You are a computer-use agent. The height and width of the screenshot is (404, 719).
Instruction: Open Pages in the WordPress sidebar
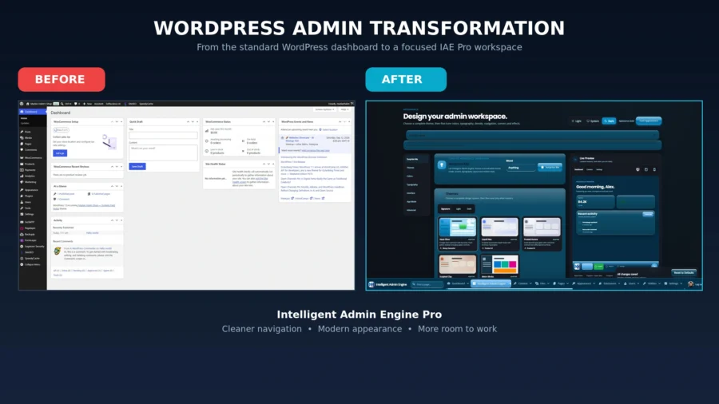click(28, 144)
